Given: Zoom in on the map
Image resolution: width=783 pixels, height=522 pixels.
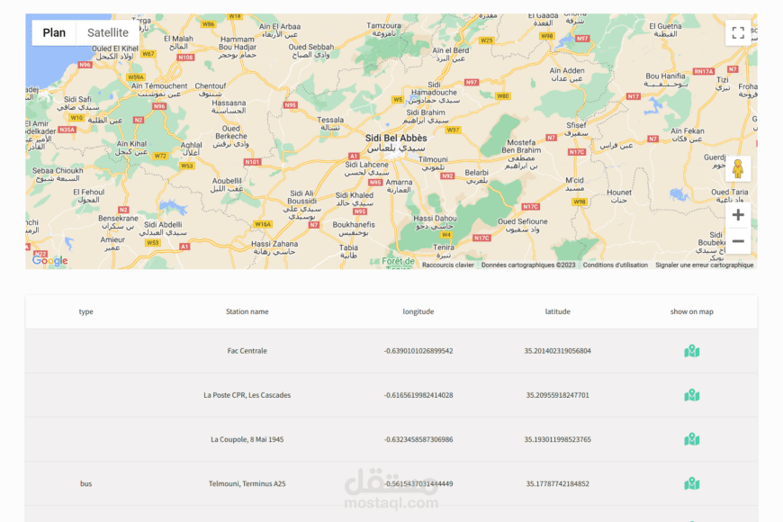Looking at the screenshot, I should coord(738,215).
